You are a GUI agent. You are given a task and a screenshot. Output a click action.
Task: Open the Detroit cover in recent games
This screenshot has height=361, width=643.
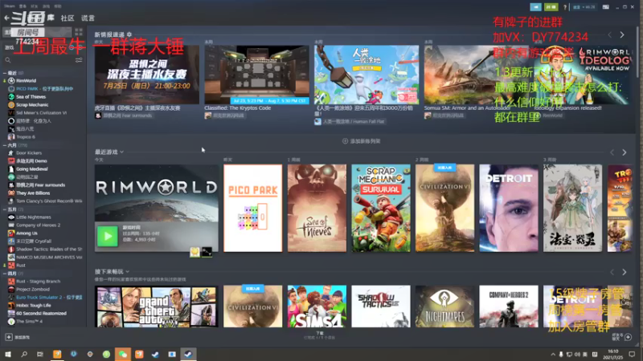pyautogui.click(x=509, y=208)
